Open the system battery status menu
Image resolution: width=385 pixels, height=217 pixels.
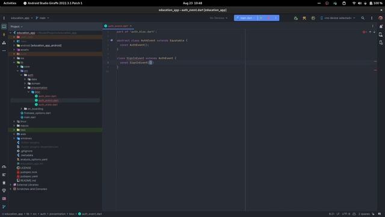376,3
